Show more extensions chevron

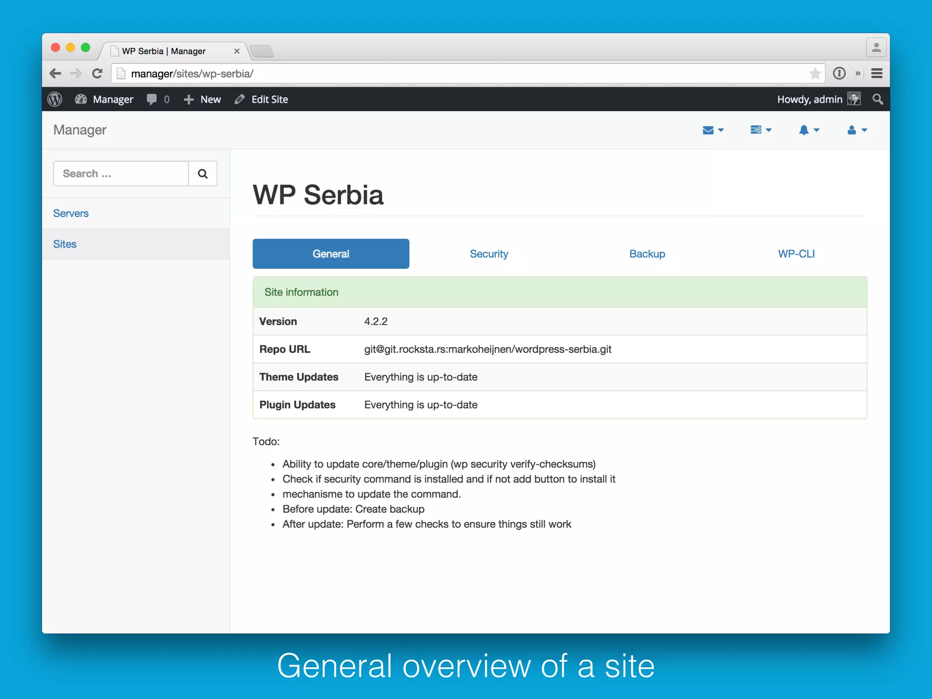pos(858,73)
